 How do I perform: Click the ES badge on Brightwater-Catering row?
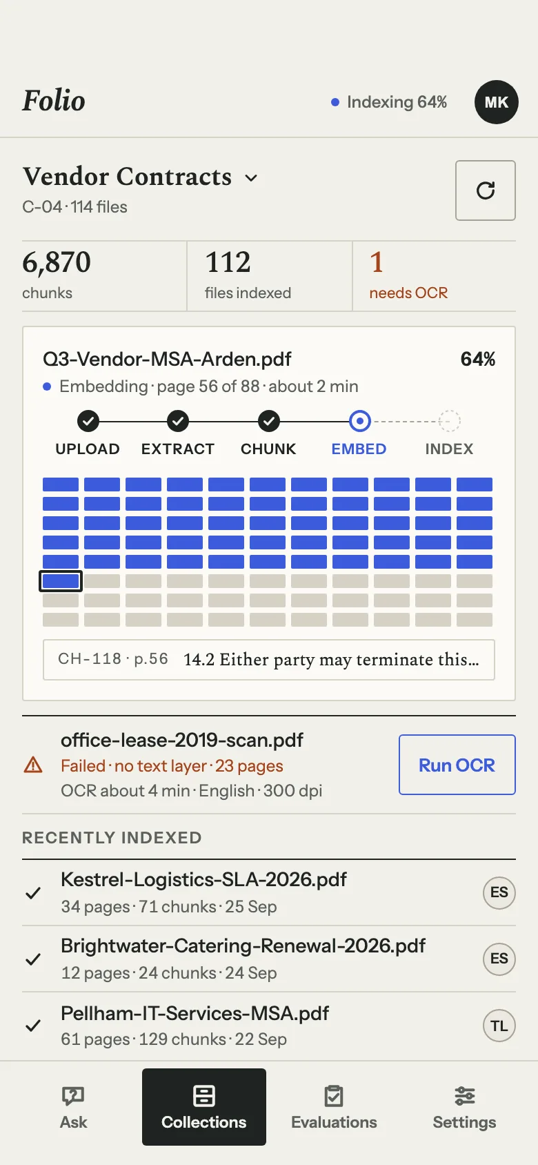tap(499, 959)
